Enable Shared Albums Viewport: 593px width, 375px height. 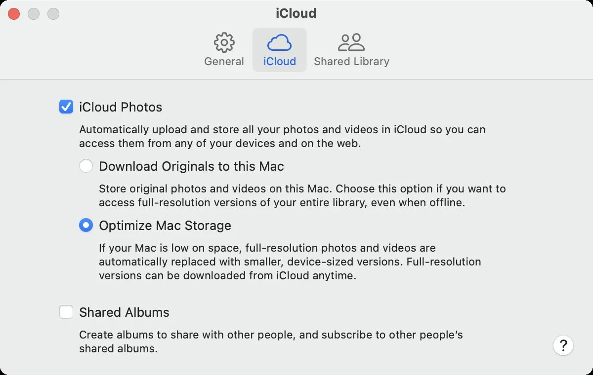[66, 312]
